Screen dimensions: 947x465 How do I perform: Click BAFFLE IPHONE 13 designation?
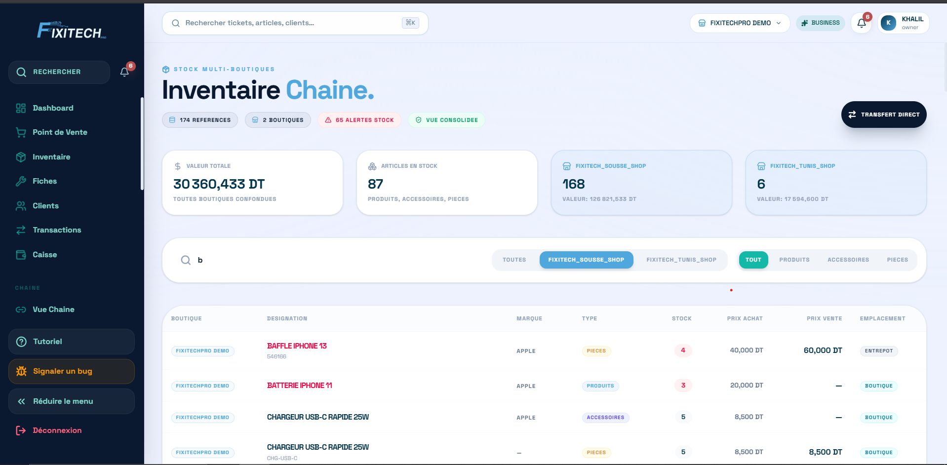tap(297, 346)
